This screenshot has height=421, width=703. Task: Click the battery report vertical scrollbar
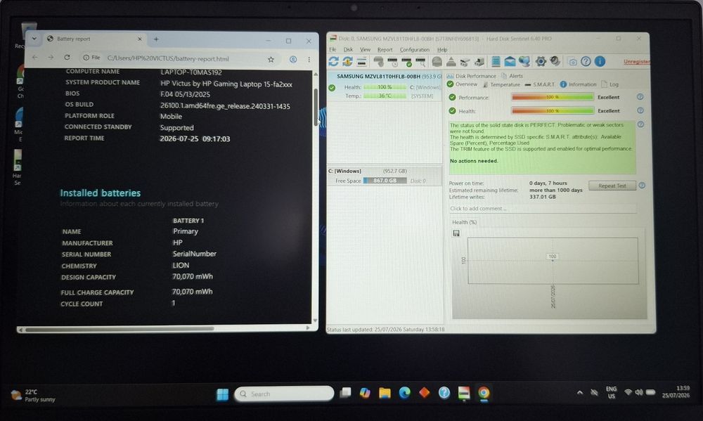(x=315, y=106)
